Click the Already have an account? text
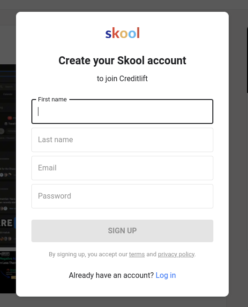The height and width of the screenshot is (307, 248). (x=111, y=275)
